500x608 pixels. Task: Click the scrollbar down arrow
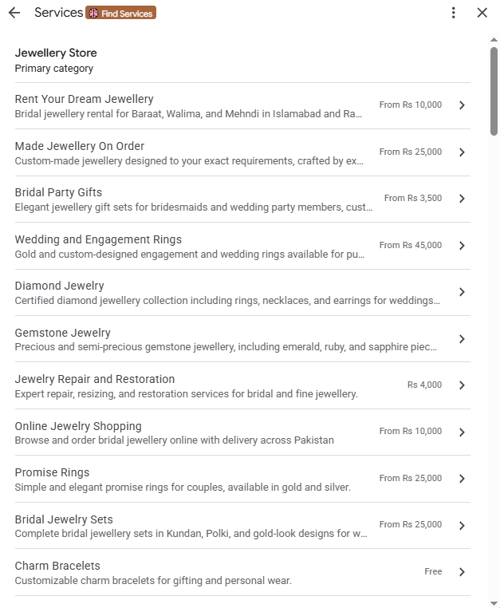(x=494, y=603)
